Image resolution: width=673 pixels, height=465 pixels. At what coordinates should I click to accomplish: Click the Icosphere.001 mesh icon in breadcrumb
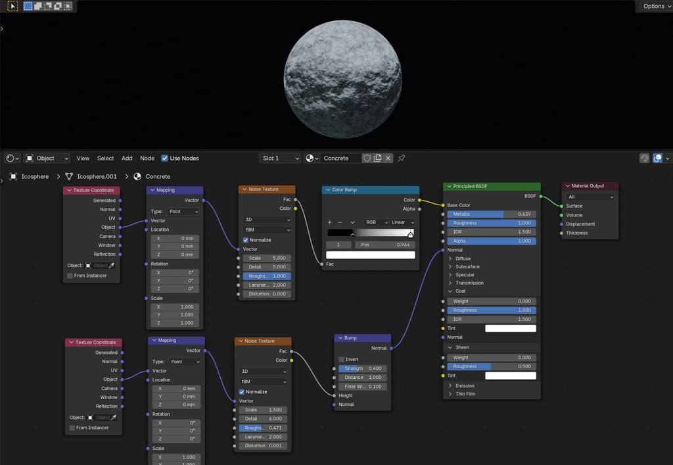click(68, 176)
